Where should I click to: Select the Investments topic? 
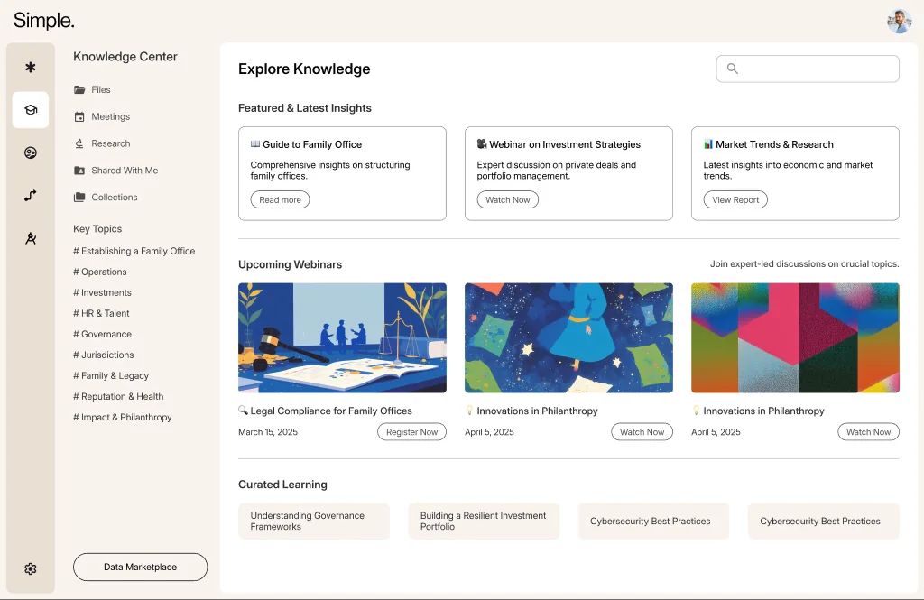(x=102, y=292)
